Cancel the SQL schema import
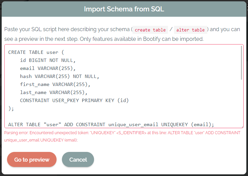The height and width of the screenshot is (176, 248). [x=78, y=159]
